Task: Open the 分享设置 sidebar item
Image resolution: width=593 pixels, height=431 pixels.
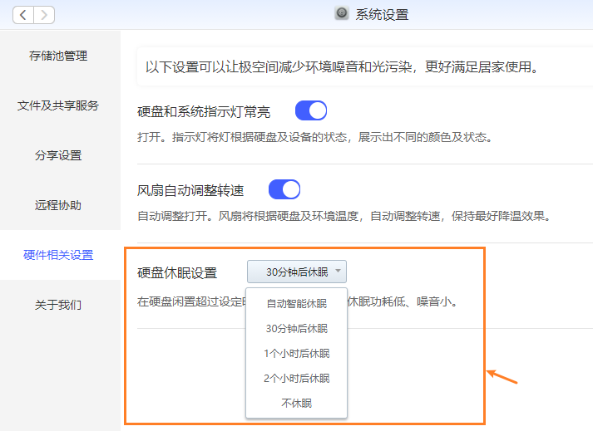Action: point(58,155)
